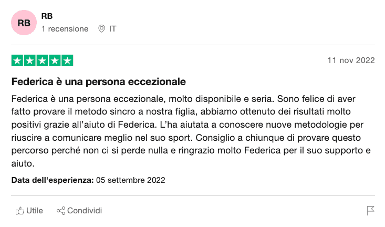Click the location pin icon
The width and height of the screenshot is (385, 227).
tap(101, 29)
